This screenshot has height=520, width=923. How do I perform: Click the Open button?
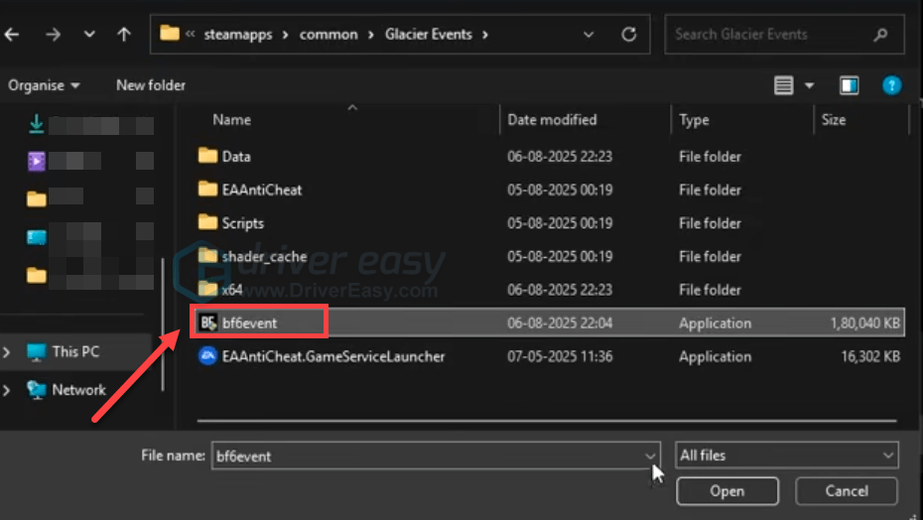pyautogui.click(x=726, y=491)
